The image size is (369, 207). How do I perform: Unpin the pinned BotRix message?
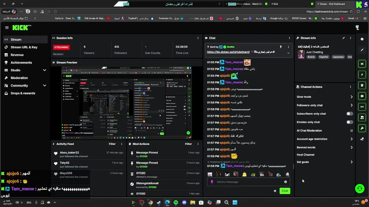tap(280, 47)
